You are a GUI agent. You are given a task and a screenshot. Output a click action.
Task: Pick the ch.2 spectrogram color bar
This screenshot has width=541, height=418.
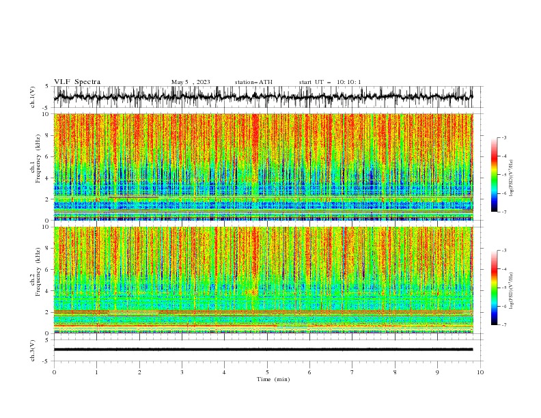(x=494, y=288)
